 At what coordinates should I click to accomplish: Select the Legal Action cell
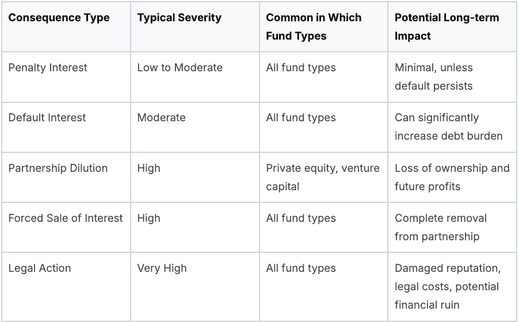(x=40, y=268)
